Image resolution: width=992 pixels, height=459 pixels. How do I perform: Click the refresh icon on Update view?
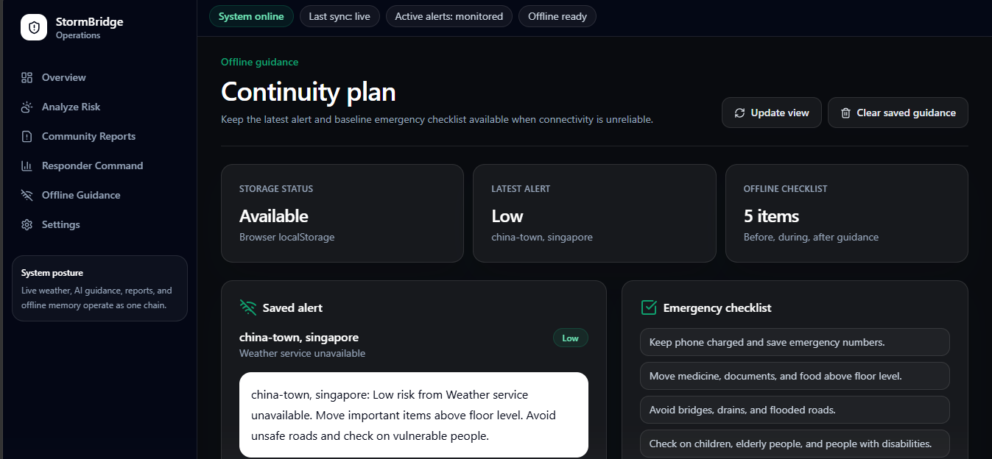[739, 113]
